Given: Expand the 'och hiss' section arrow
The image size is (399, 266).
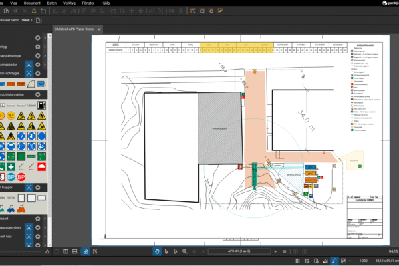Looking at the screenshot, I should [45, 236].
